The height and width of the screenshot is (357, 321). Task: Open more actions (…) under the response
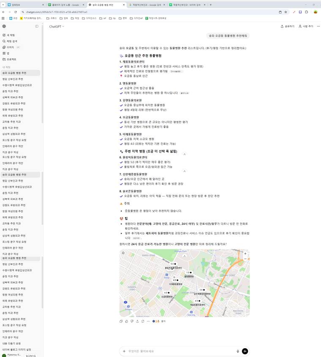tap(148, 321)
